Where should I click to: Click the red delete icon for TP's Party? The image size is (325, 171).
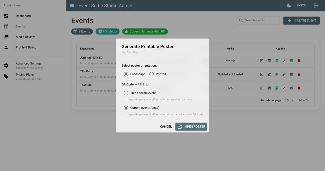[x=299, y=74]
